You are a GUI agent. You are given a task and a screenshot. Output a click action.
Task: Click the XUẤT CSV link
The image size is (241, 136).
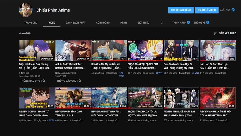(225, 10)
